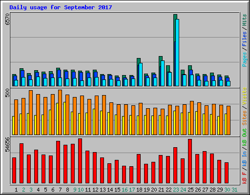This screenshot has height=195, width=250.
Task: Click day 9 on the x-axis
Action: click(x=75, y=190)
